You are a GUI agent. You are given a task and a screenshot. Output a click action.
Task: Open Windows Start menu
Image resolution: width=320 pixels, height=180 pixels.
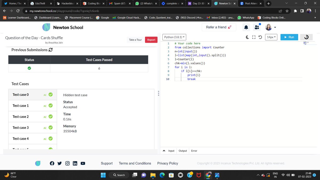click(x=103, y=175)
